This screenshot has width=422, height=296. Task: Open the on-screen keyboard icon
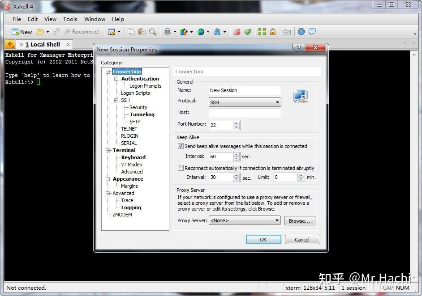coord(287,32)
